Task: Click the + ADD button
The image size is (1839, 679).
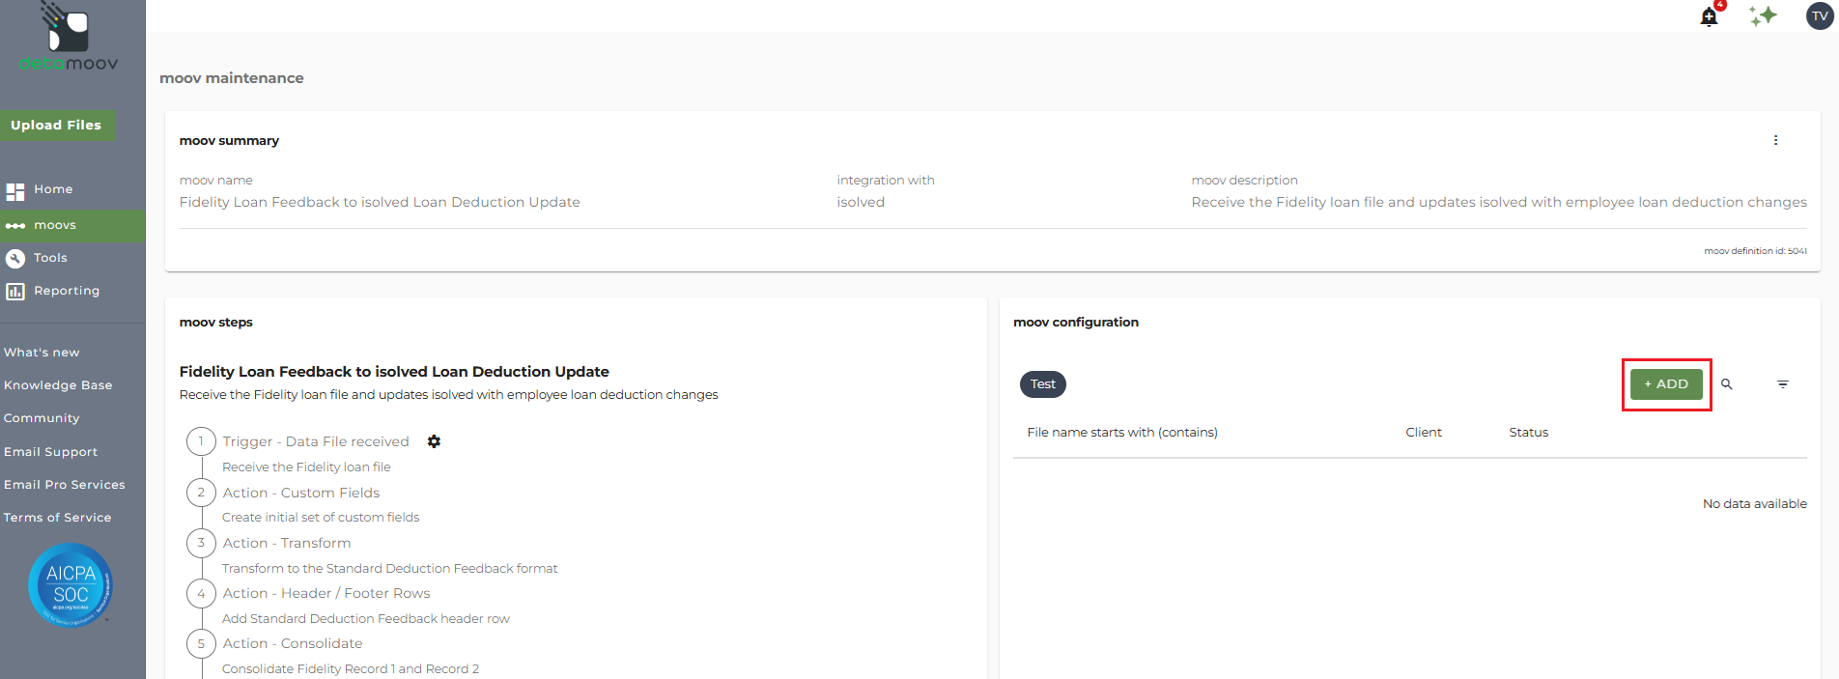Action: click(x=1666, y=384)
